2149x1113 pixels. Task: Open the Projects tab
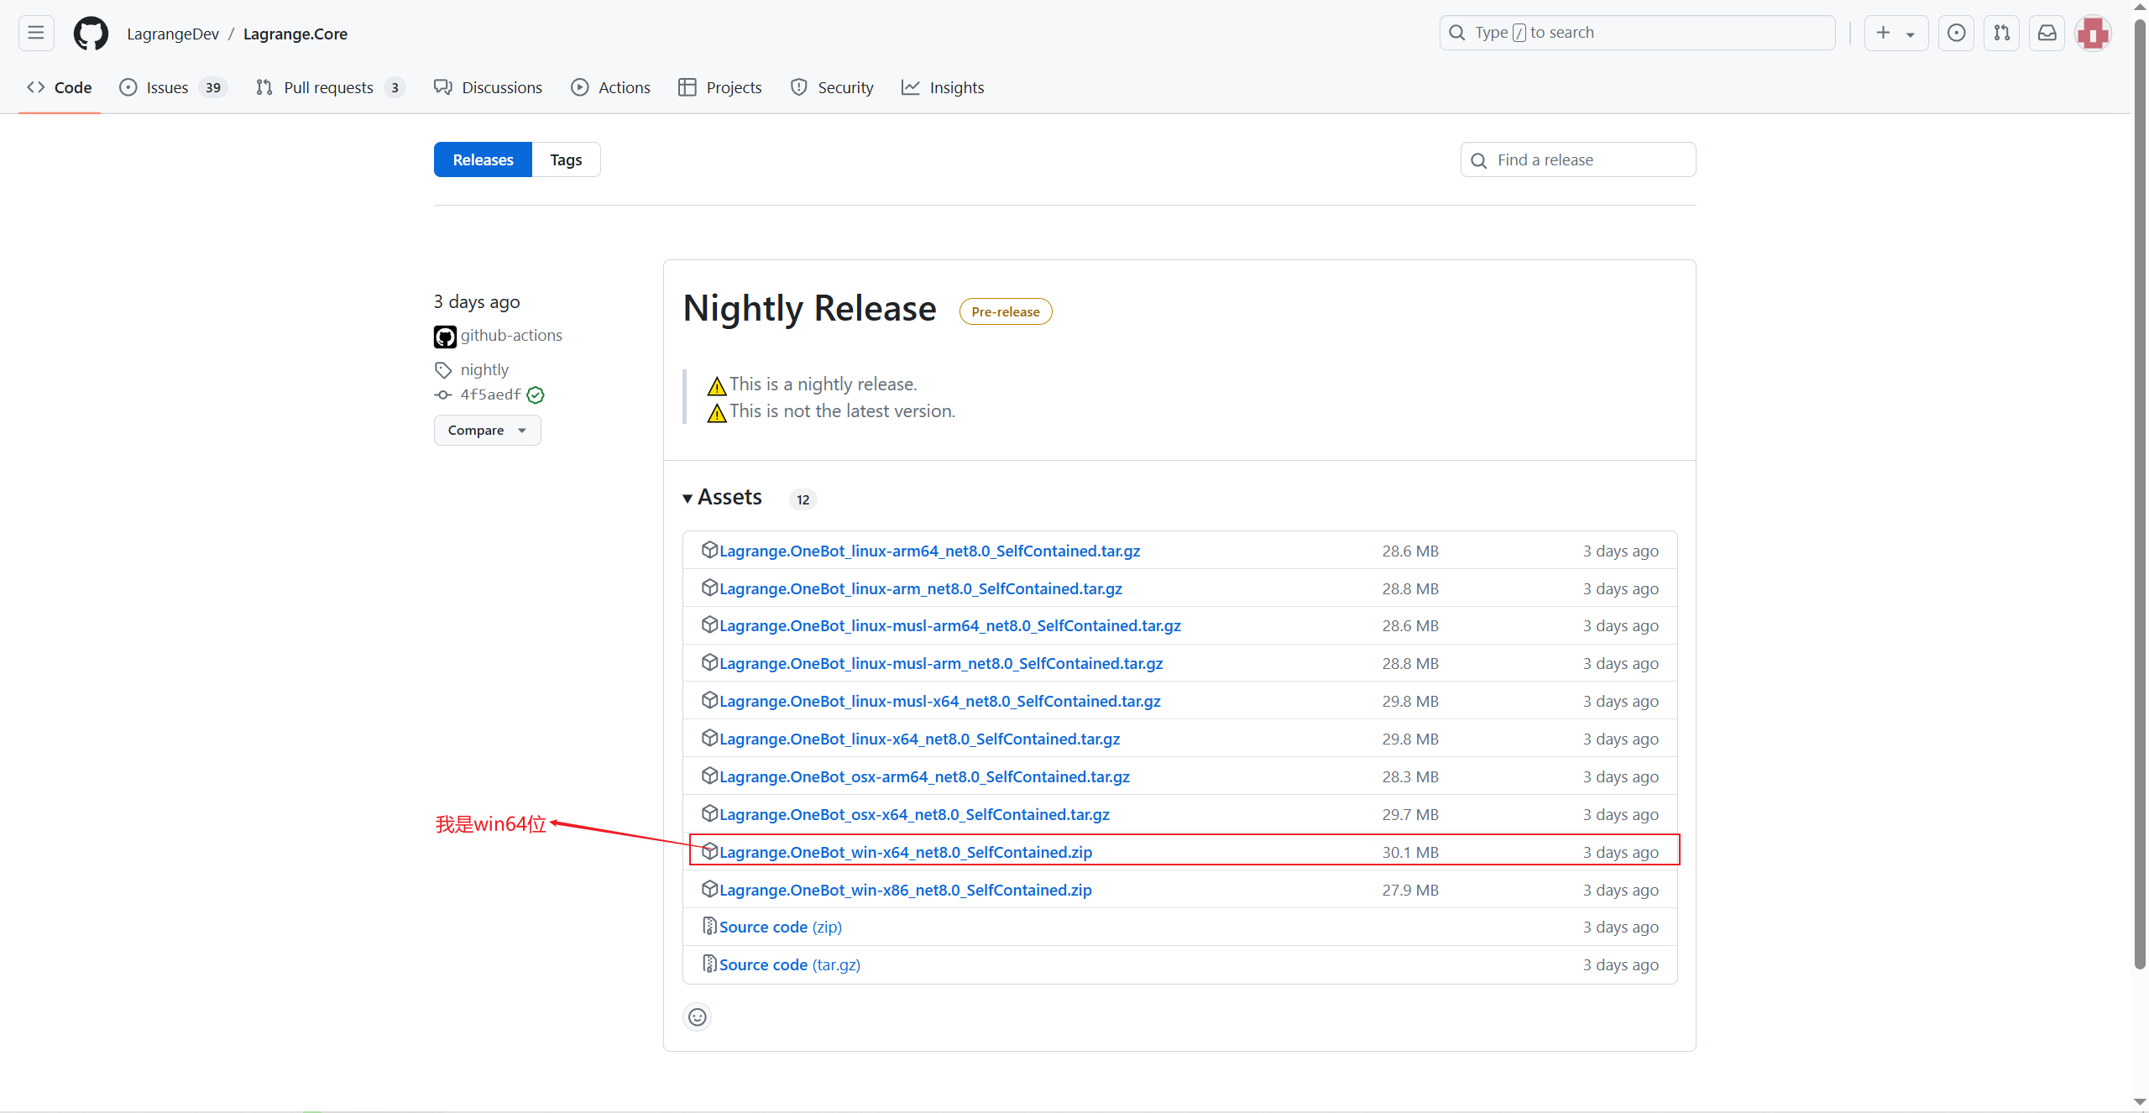click(x=720, y=87)
